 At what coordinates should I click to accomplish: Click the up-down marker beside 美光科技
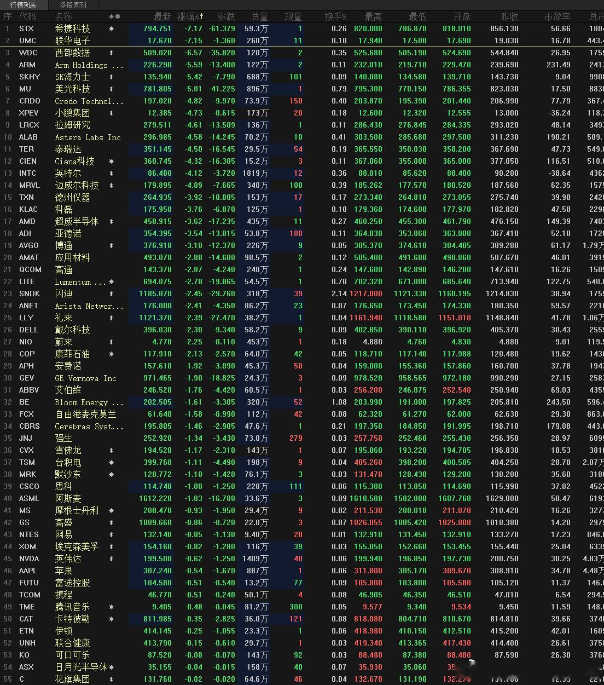pyautogui.click(x=112, y=89)
